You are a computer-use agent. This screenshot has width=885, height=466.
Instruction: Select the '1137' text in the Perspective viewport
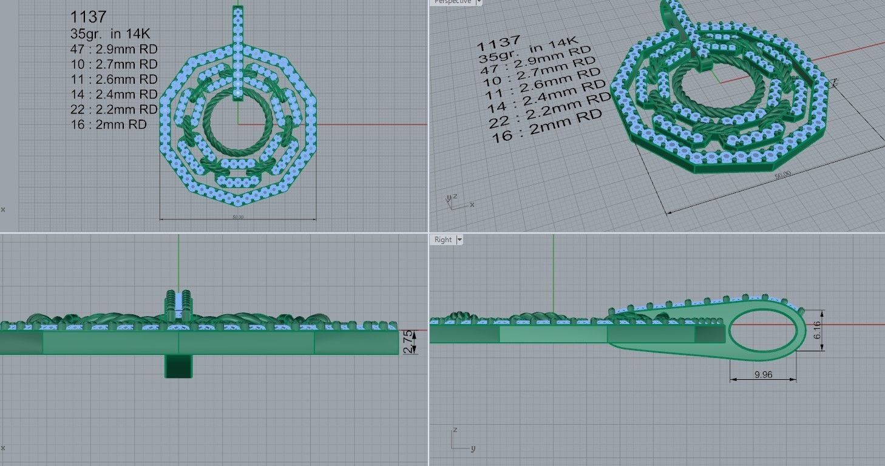pos(498,44)
